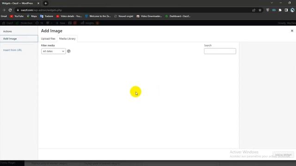Click the address bar URL
The image size is (296, 166).
tap(41, 10)
